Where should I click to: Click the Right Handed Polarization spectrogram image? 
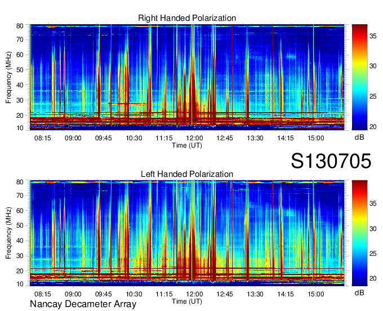tap(187, 77)
